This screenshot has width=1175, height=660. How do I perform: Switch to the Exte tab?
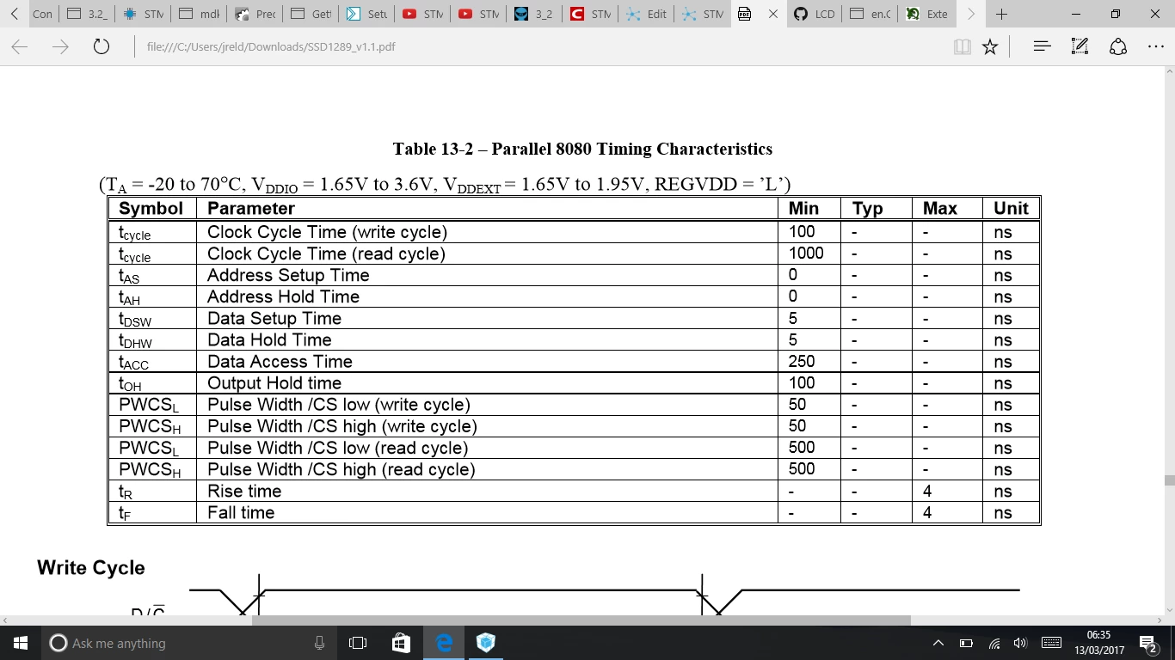pyautogui.click(x=926, y=14)
